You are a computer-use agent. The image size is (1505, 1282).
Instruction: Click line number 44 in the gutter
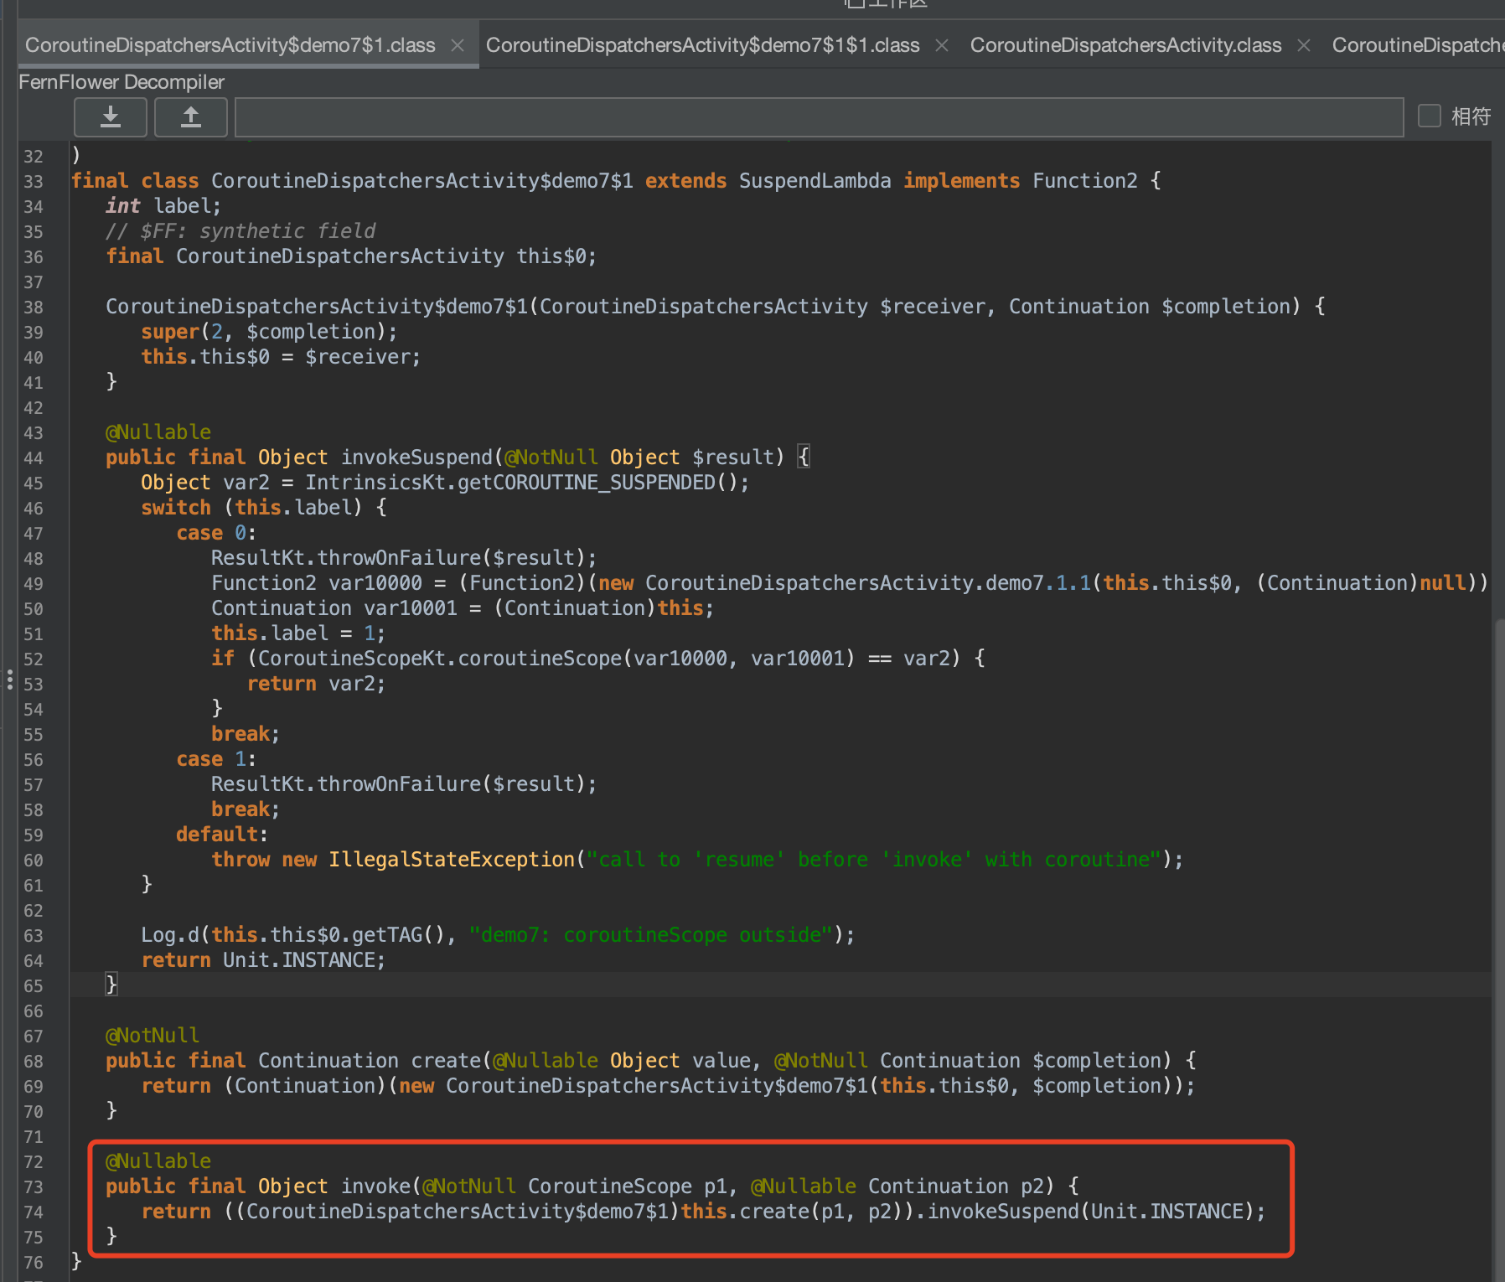point(34,458)
